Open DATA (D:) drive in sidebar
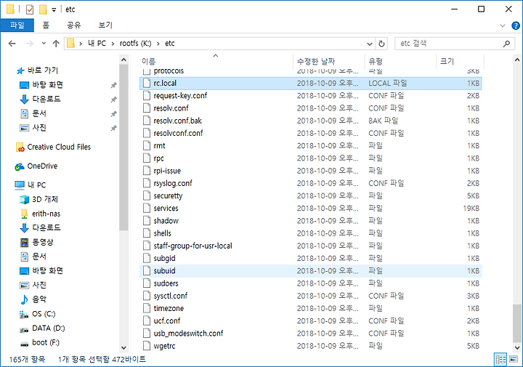This screenshot has width=523, height=367. pos(49,328)
